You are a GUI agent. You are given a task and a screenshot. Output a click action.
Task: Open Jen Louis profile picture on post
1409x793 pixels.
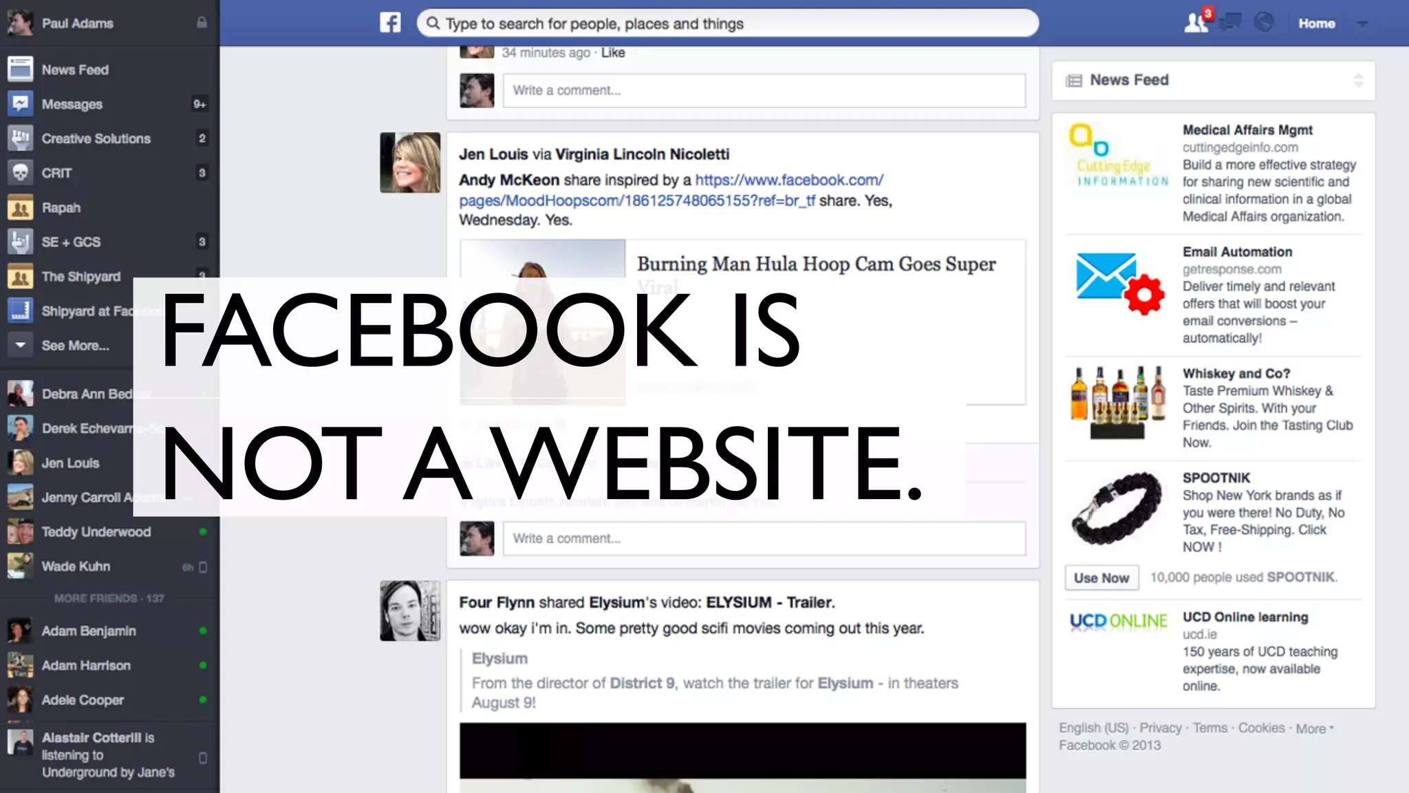click(x=410, y=162)
